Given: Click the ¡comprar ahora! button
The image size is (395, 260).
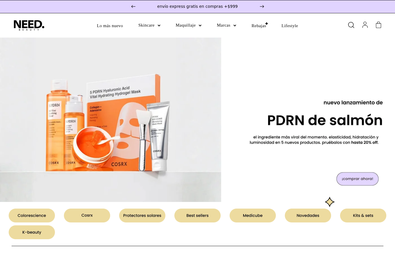Looking at the screenshot, I should pyautogui.click(x=357, y=179).
